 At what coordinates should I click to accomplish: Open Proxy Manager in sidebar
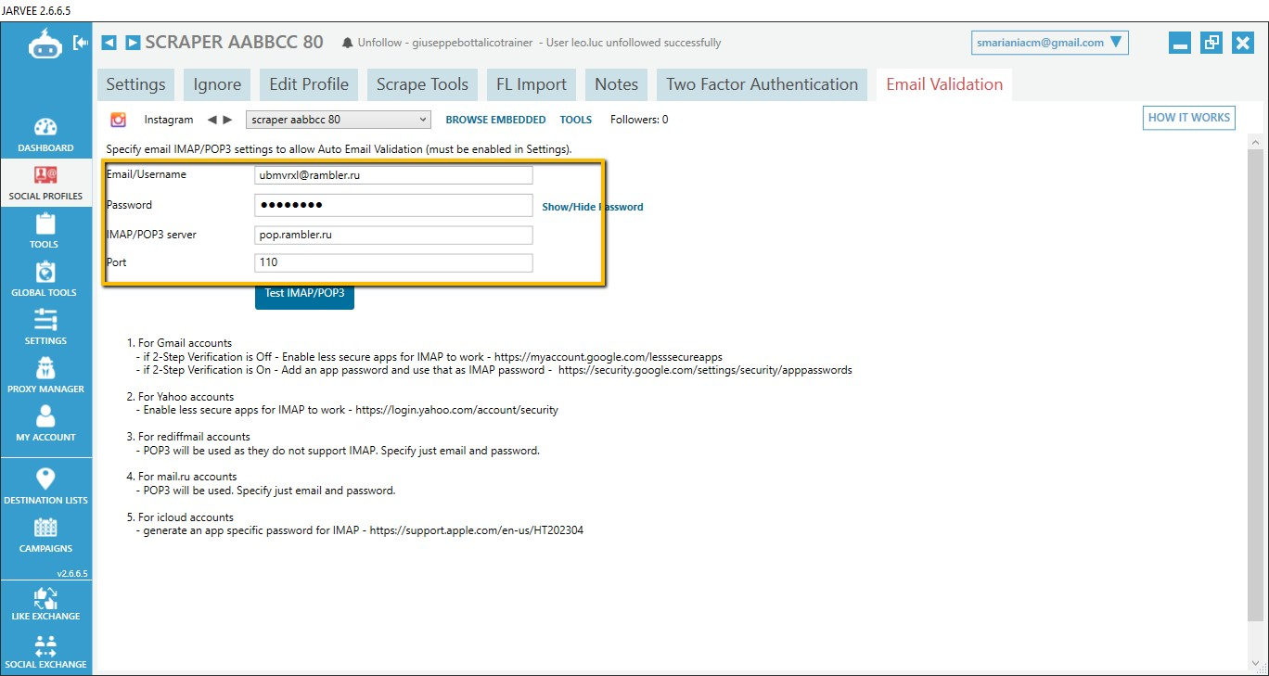45,376
